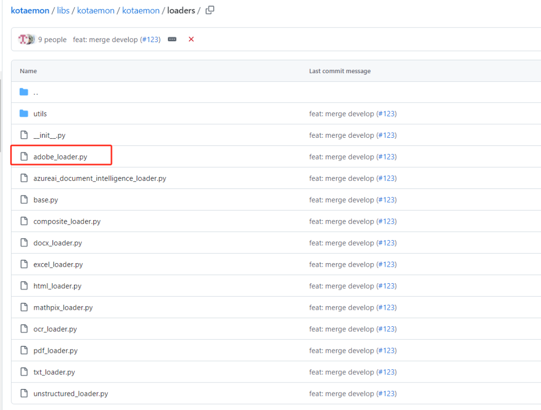541x410 pixels.
Task: Open #123 link in the top commit bar
Action: [x=151, y=39]
